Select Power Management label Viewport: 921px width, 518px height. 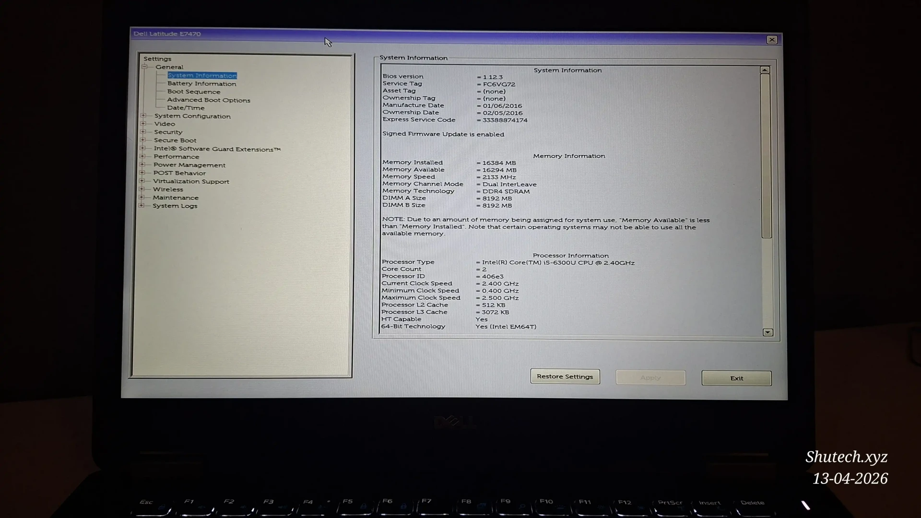189,165
